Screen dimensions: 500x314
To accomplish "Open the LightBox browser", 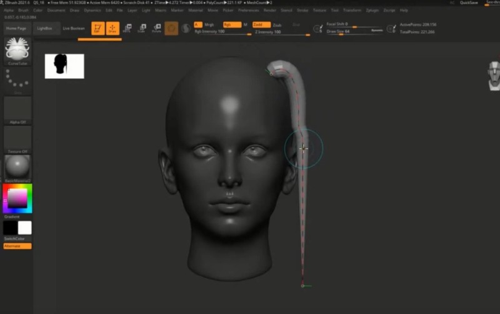I will pyautogui.click(x=45, y=28).
